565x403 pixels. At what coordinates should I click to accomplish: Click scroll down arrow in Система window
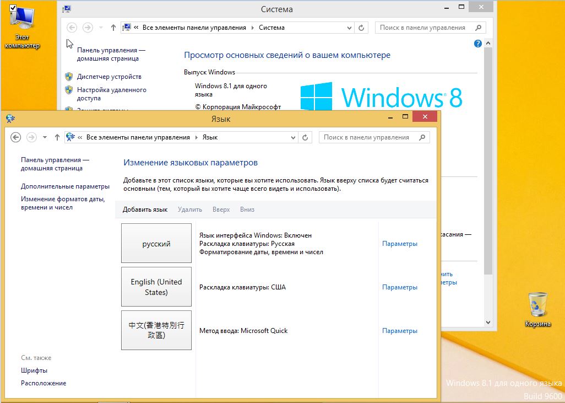488,322
